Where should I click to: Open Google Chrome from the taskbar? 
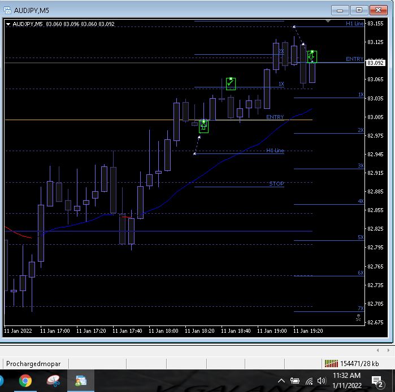click(25, 381)
